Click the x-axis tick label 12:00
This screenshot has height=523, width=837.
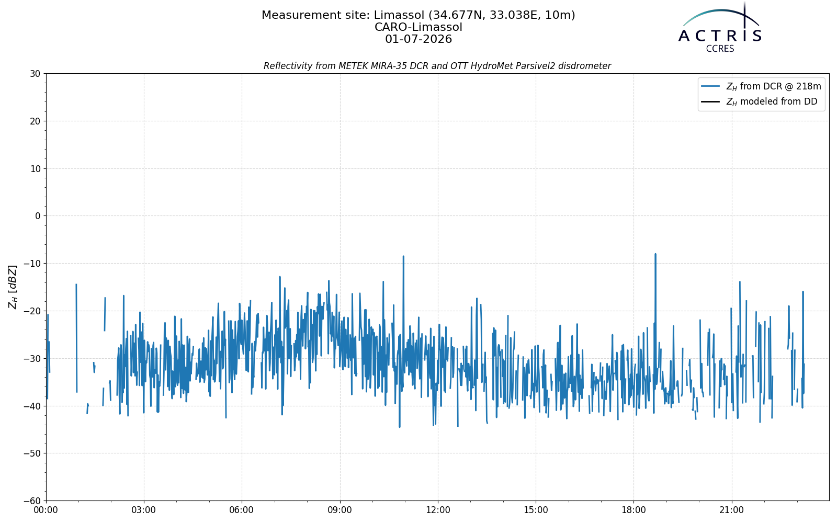pyautogui.click(x=438, y=510)
